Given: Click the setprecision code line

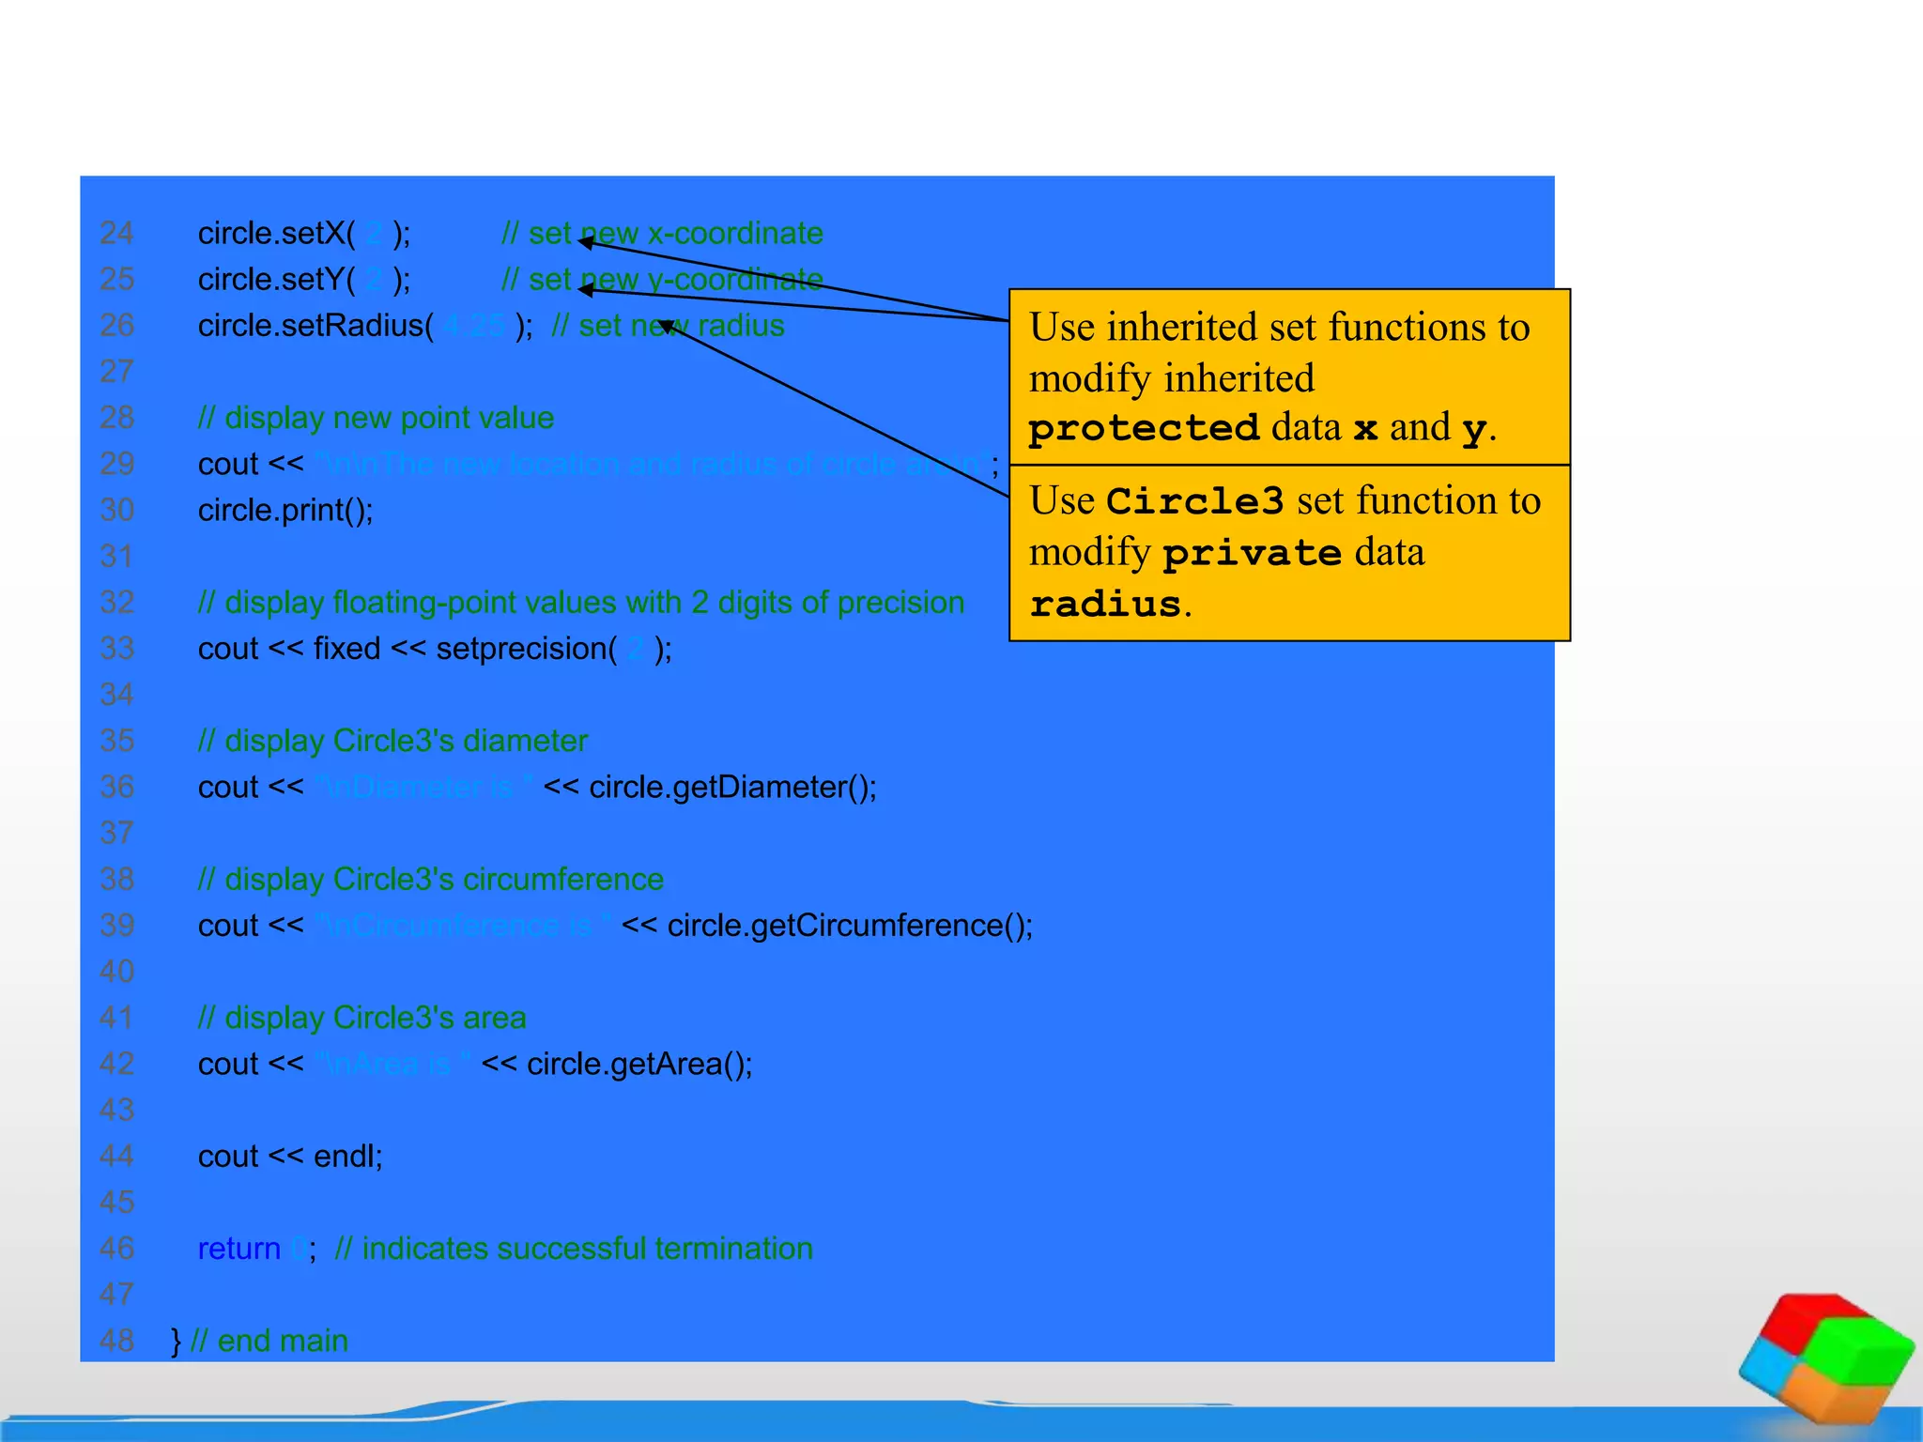Looking at the screenshot, I should coord(435,648).
